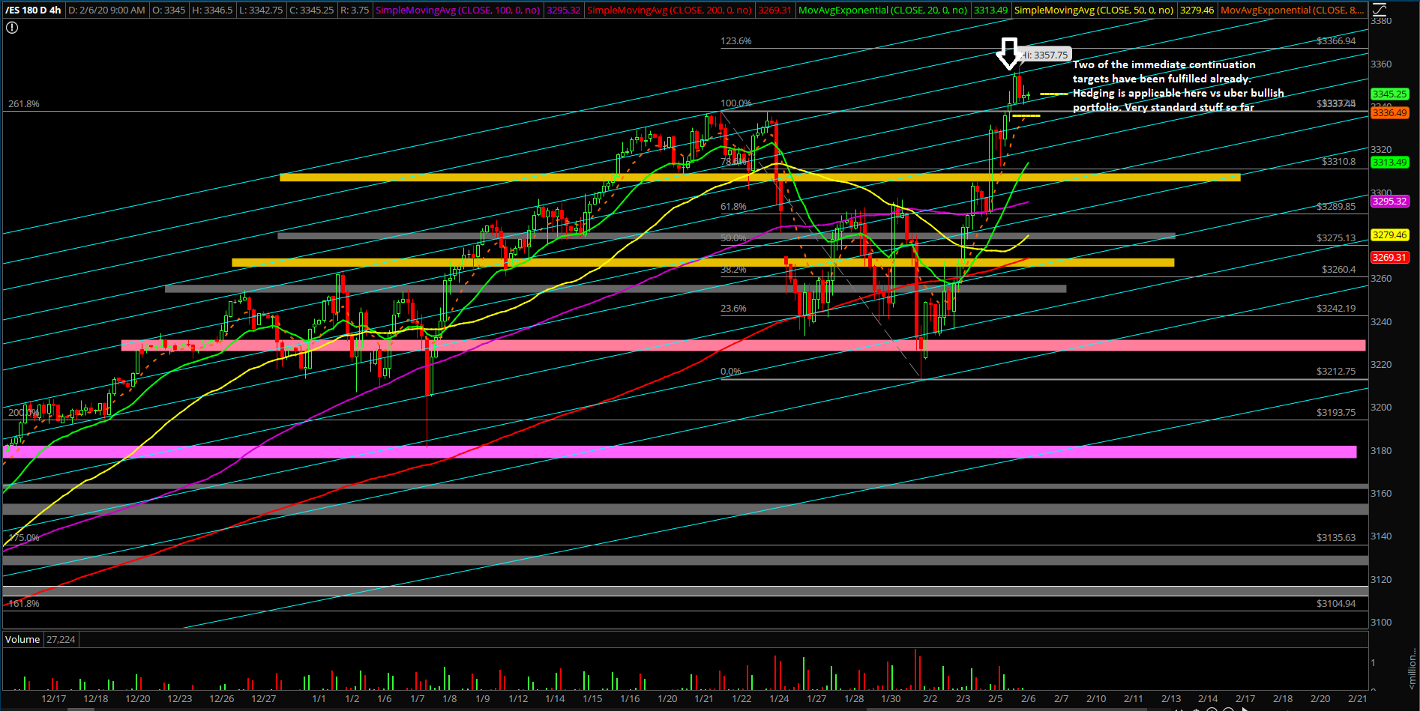Click the 3295.32 purple study value
Viewport: 1420px width, 711px height.
564,10
